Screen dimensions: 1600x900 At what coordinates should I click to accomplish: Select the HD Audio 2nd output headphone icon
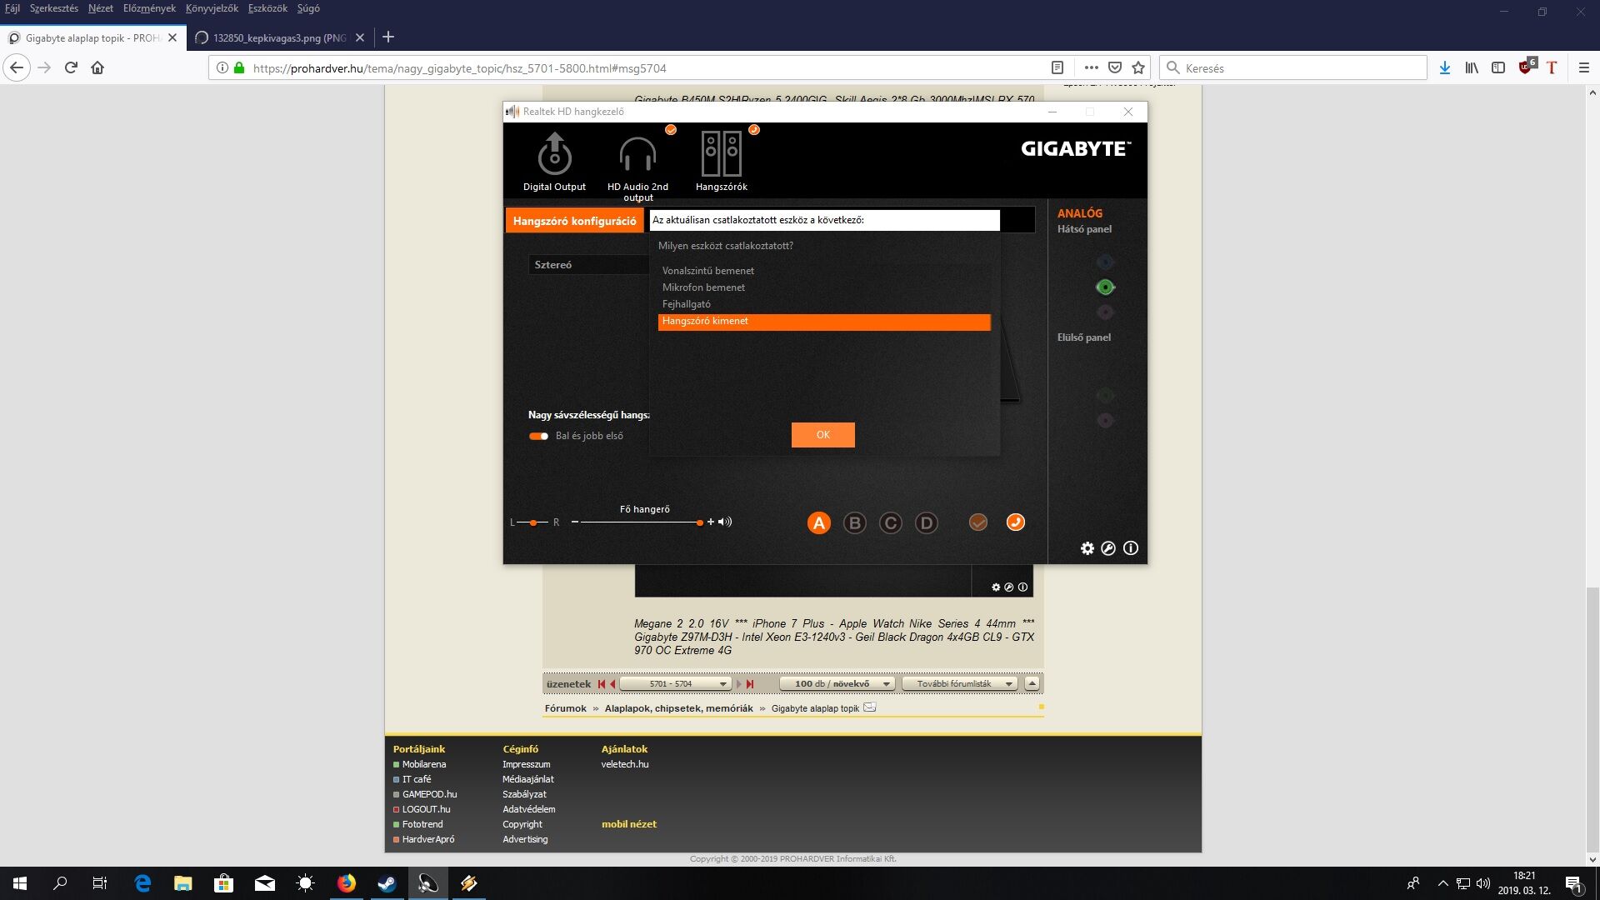pos(637,154)
